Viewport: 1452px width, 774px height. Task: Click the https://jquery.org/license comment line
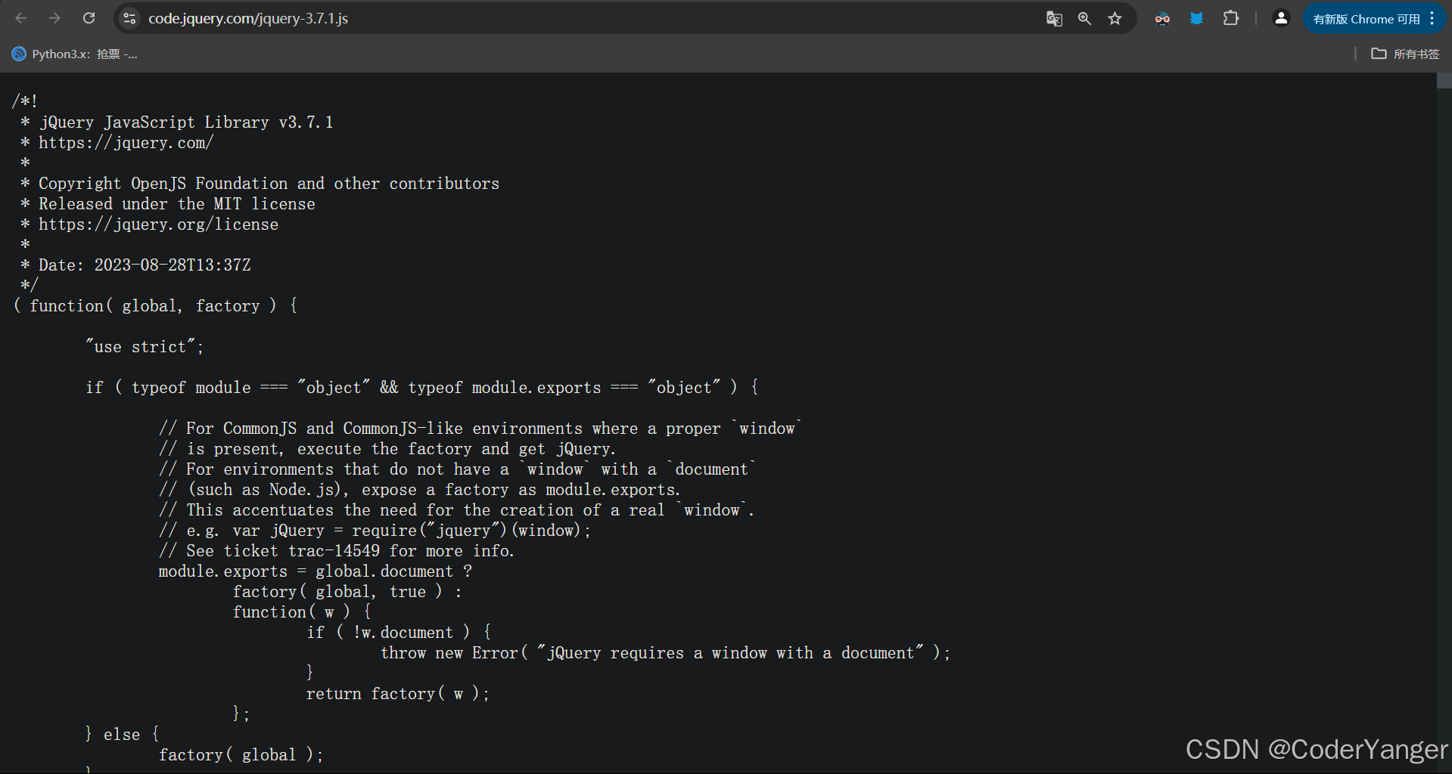(x=158, y=224)
